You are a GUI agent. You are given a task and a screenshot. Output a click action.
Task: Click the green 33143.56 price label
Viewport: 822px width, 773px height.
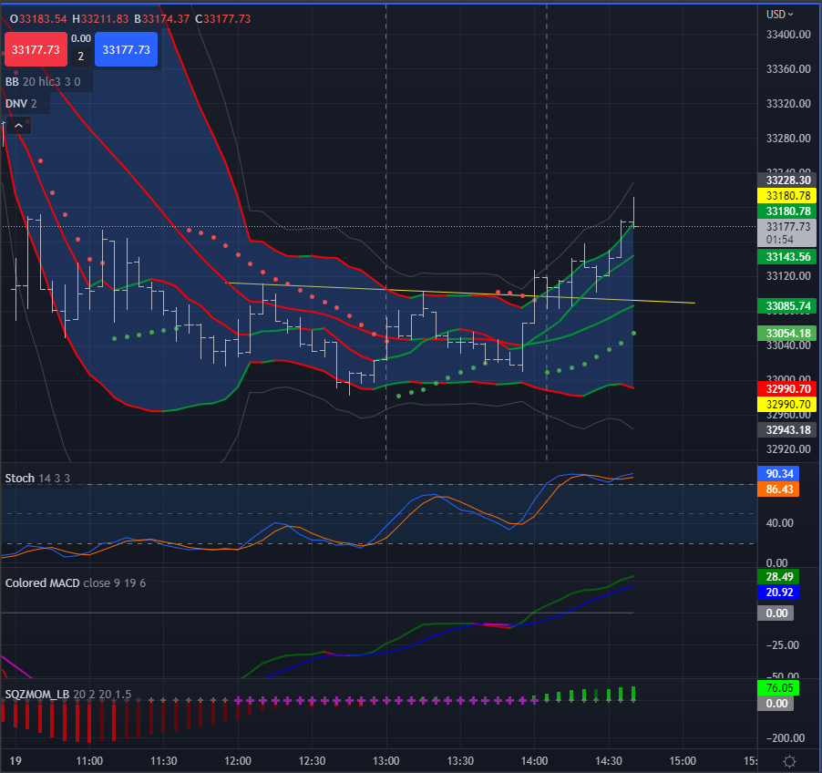[x=787, y=256]
